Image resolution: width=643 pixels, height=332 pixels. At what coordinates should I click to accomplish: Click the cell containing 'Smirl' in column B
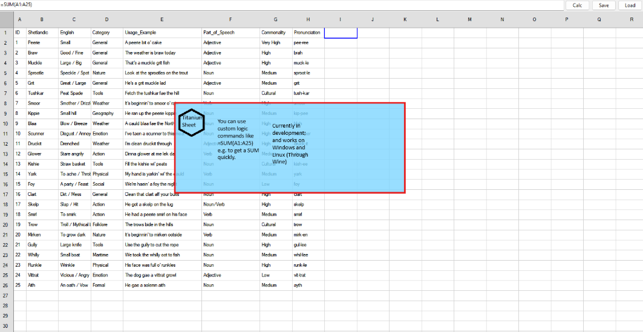(x=42, y=214)
